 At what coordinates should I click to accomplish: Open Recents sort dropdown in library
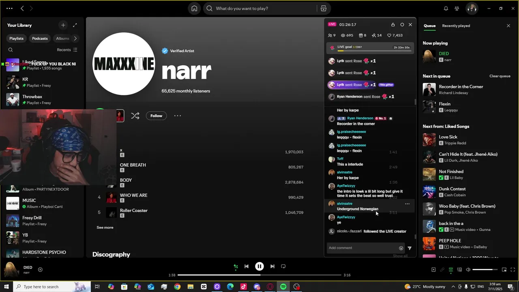tap(67, 50)
